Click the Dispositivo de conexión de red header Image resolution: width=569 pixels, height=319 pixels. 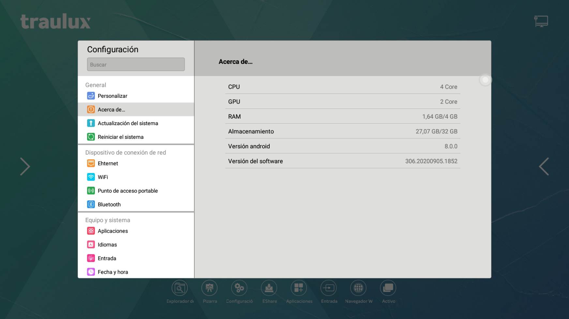pyautogui.click(x=126, y=152)
